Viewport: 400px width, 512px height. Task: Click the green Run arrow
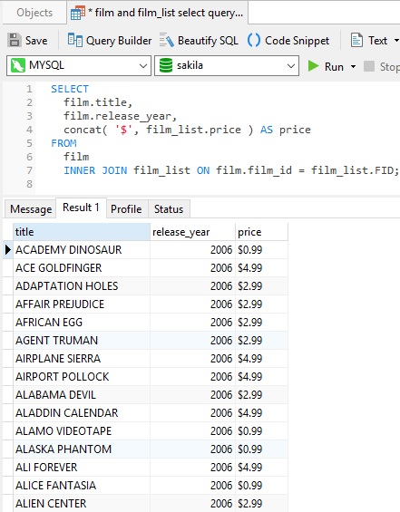(x=313, y=66)
